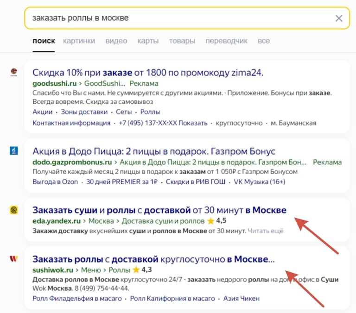
Task: Open the 'все' services tab
Action: [264, 41]
